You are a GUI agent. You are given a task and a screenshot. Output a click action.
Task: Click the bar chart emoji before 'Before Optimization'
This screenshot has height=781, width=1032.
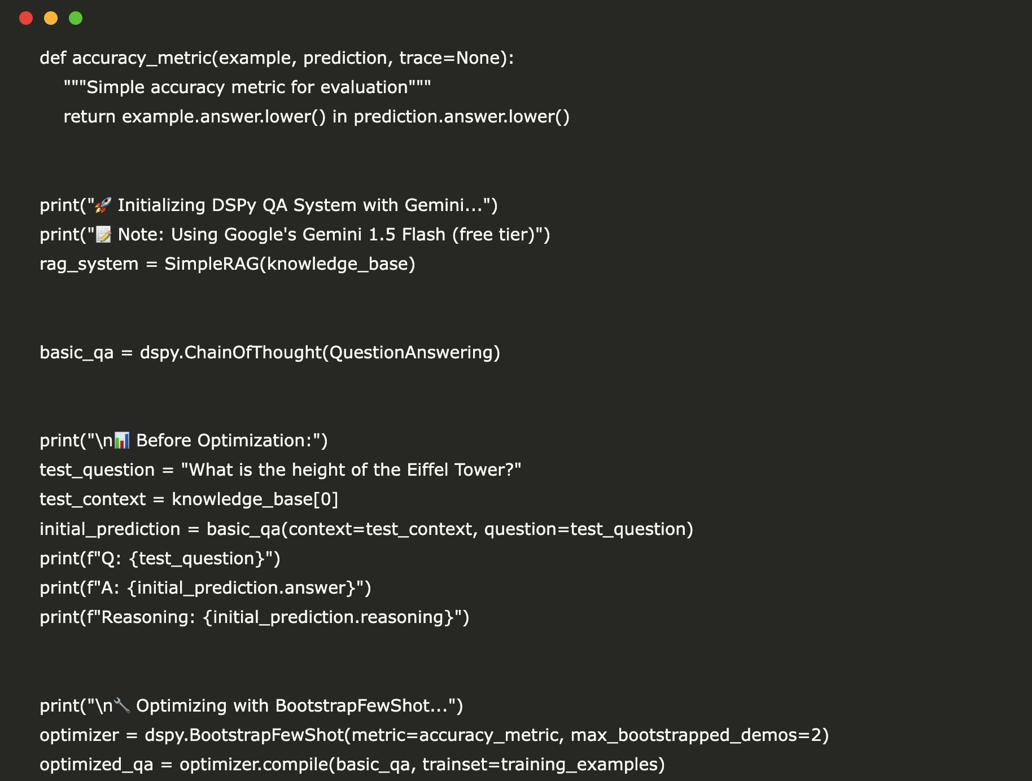(122, 441)
